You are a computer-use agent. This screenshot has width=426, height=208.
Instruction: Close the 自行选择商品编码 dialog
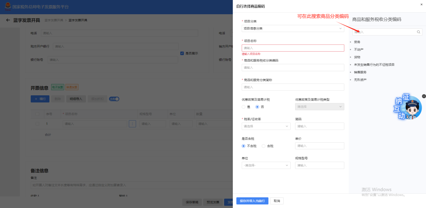(421, 4)
